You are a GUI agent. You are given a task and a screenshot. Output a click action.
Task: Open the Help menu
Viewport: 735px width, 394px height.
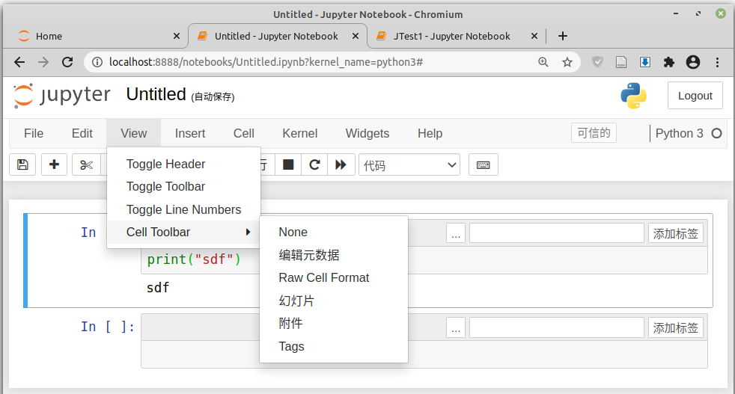coord(430,134)
